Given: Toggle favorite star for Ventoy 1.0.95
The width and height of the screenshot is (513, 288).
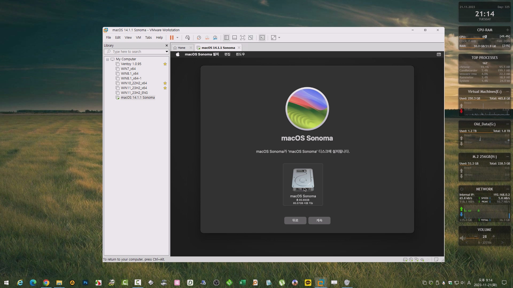Looking at the screenshot, I should pyautogui.click(x=165, y=64).
